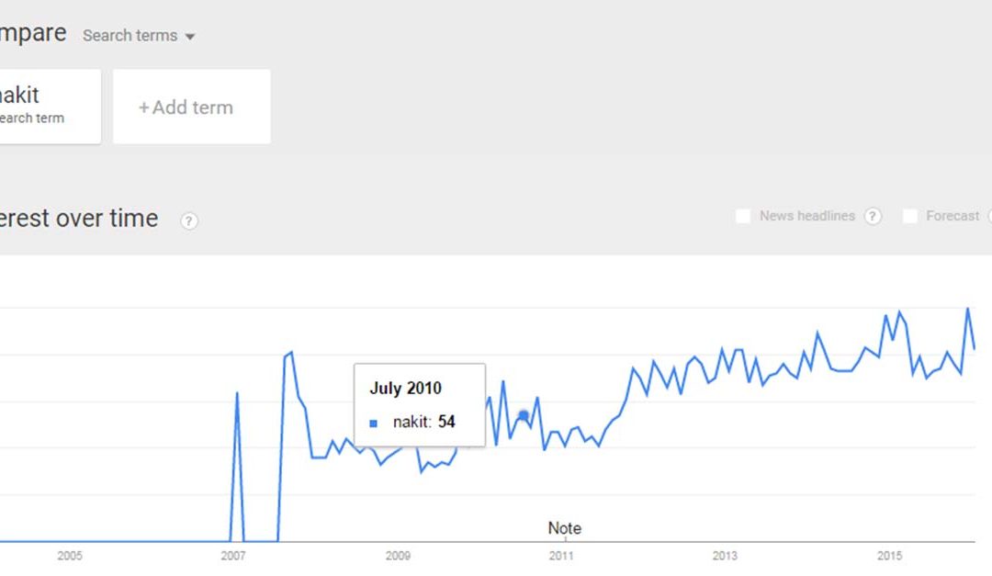Select the 2009 label on the x-axis
992x576 pixels.
(398, 556)
